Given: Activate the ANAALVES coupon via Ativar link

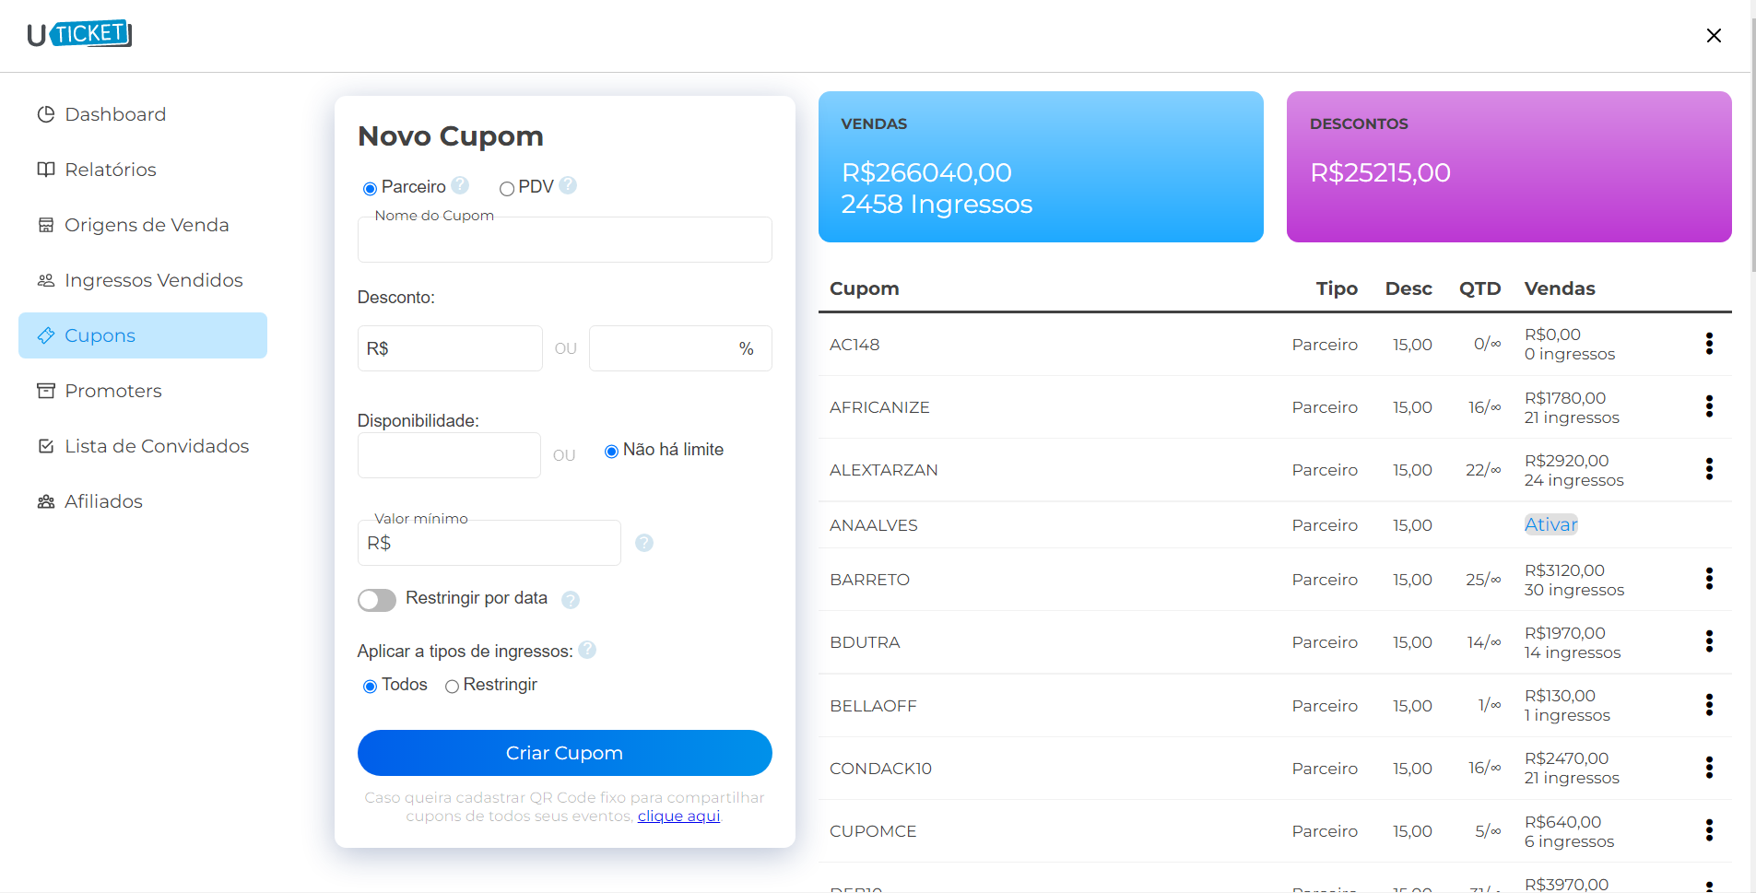Looking at the screenshot, I should [1550, 524].
